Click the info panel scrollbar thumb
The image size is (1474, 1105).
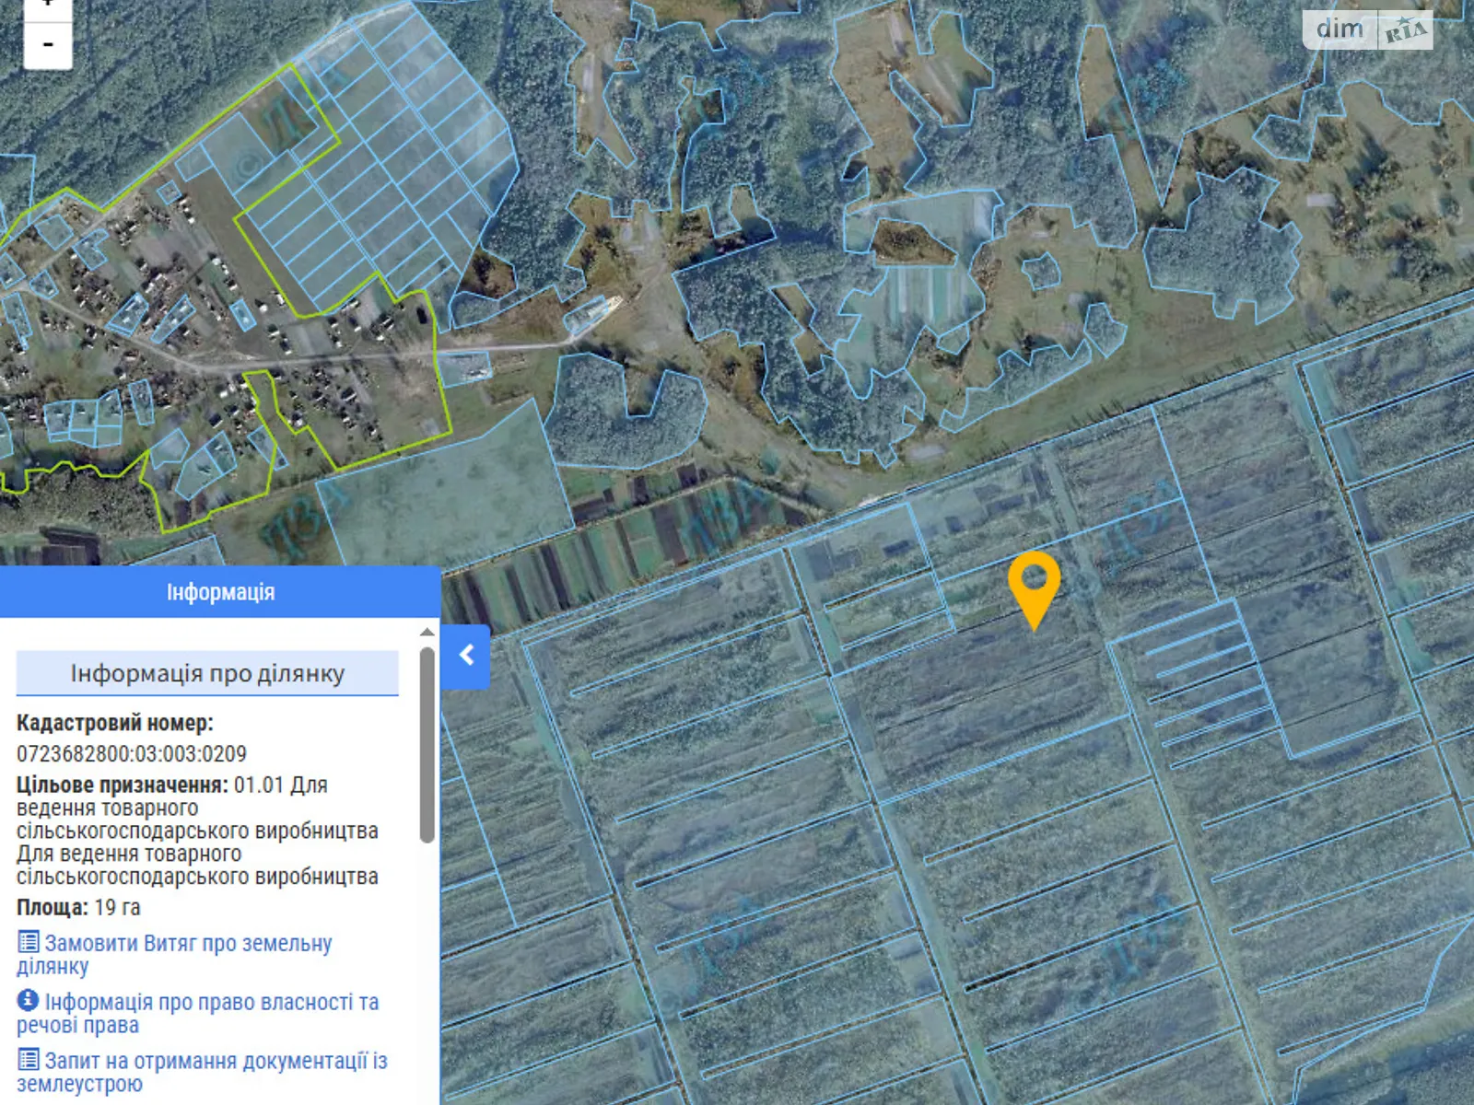click(427, 744)
